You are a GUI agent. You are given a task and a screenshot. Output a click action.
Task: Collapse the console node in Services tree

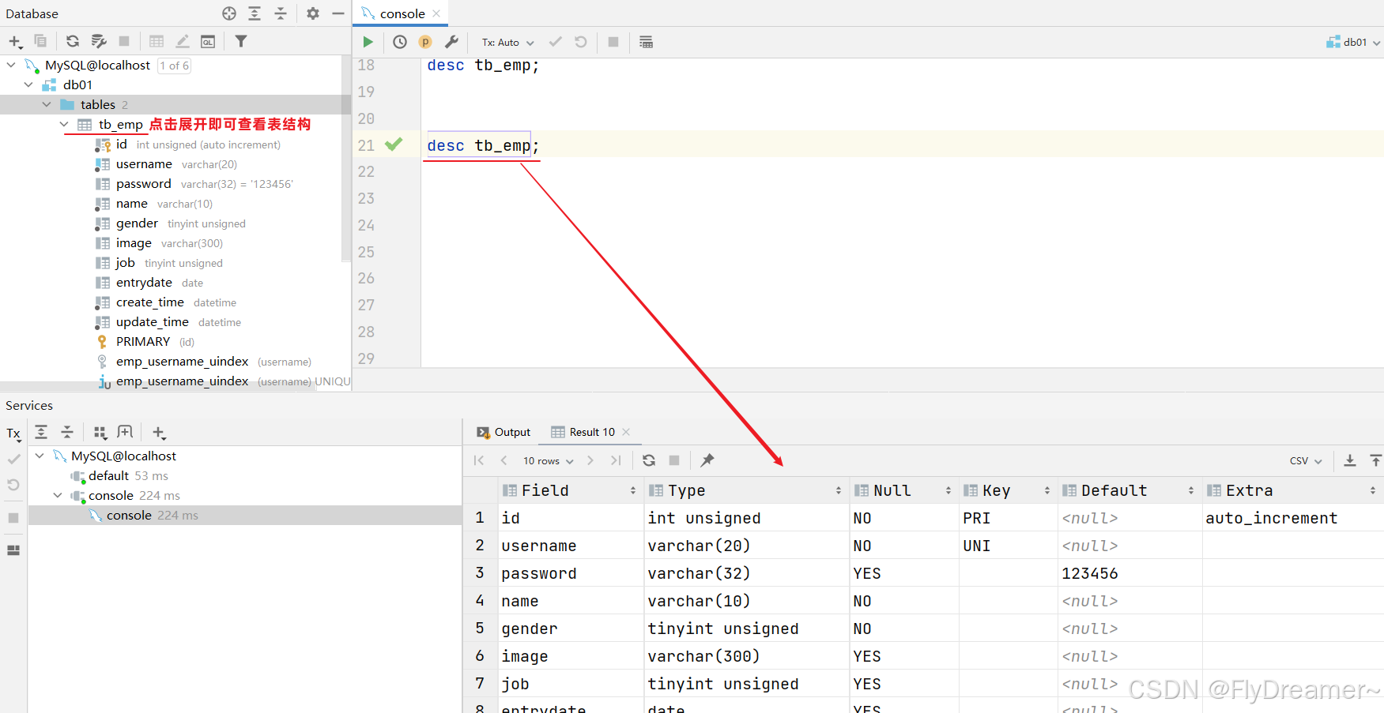click(58, 495)
